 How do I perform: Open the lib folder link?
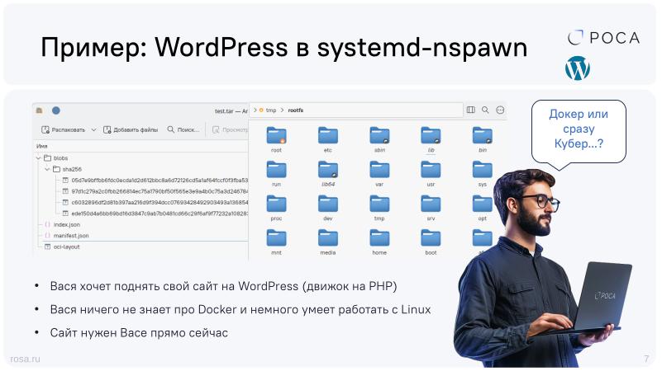click(x=431, y=135)
